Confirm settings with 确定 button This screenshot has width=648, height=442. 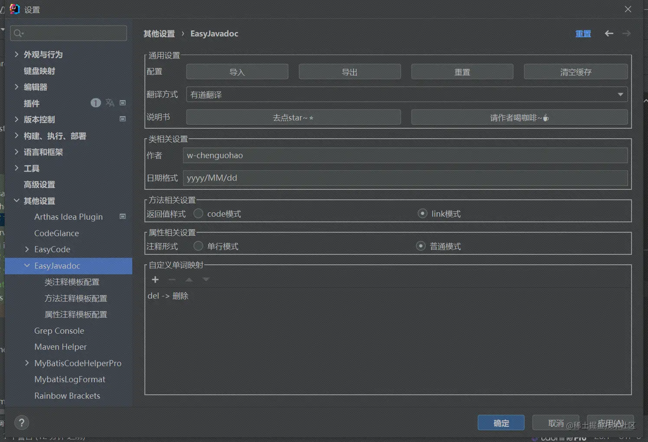coord(501,423)
